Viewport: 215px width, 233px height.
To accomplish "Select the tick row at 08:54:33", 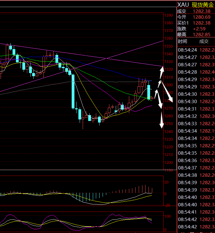I will (196, 123).
